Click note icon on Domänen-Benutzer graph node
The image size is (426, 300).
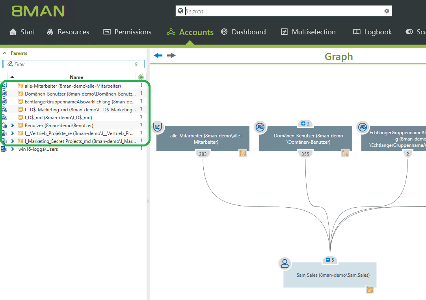(x=345, y=153)
